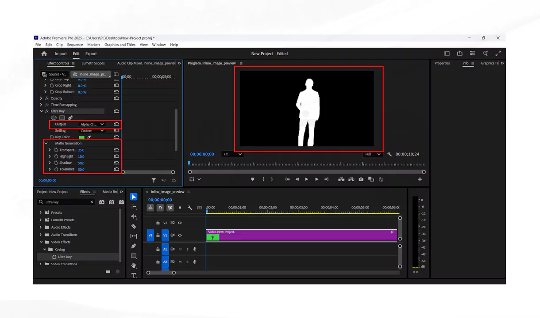
Task: Export a frame with the camera icon
Action: [361, 179]
